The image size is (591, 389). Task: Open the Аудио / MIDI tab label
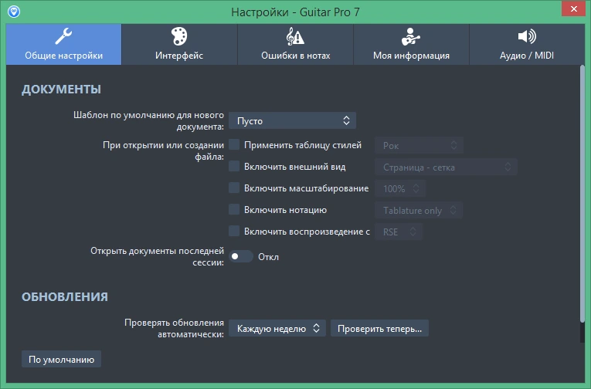pos(527,56)
